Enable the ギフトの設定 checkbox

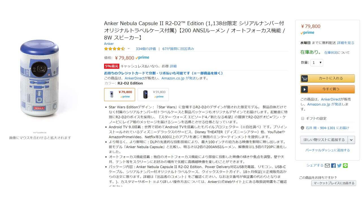pyautogui.click(x=303, y=118)
